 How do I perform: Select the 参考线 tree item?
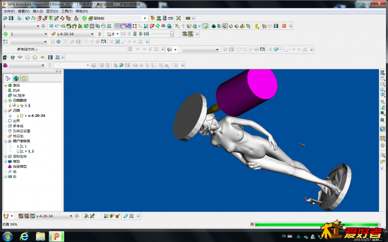tap(18, 126)
